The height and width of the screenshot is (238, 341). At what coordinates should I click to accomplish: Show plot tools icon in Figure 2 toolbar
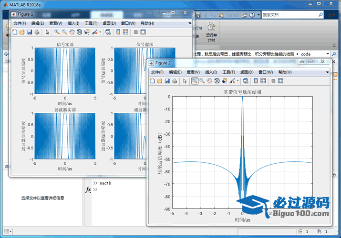(280, 81)
